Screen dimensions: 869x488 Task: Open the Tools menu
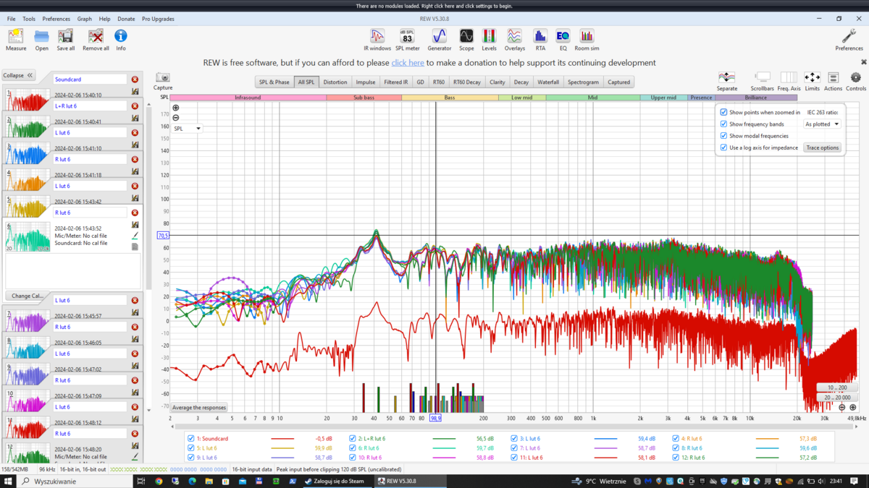28,19
